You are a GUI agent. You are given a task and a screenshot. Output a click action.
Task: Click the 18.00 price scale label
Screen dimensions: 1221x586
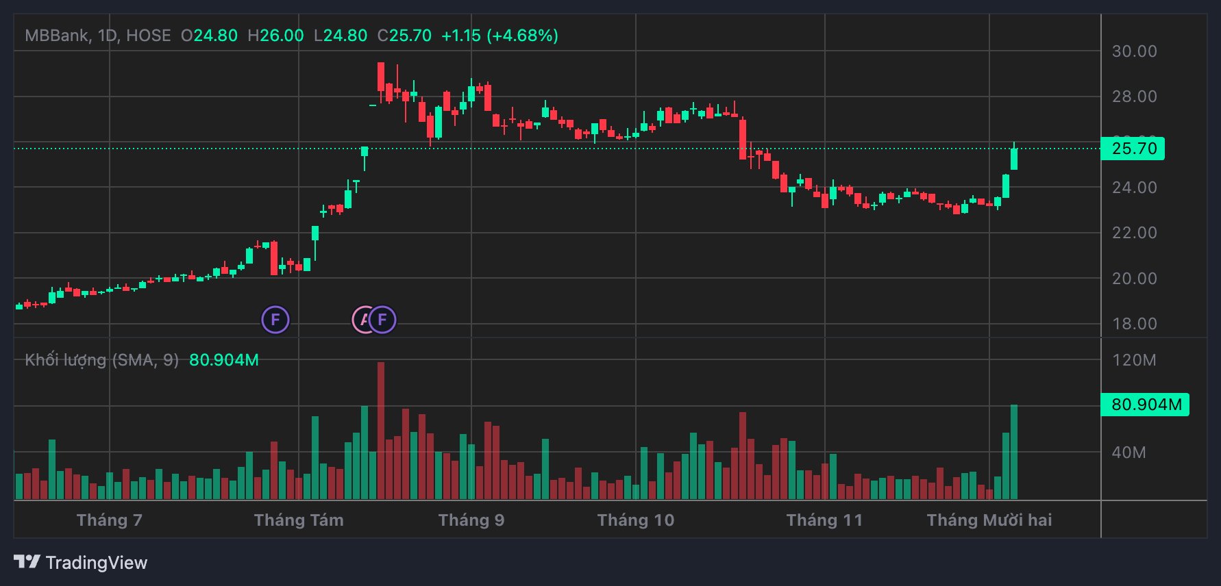coord(1134,324)
